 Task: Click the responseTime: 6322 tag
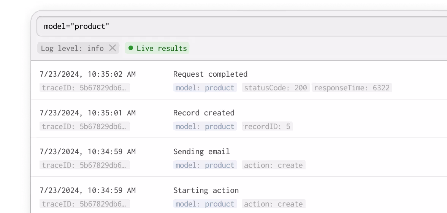(x=352, y=87)
